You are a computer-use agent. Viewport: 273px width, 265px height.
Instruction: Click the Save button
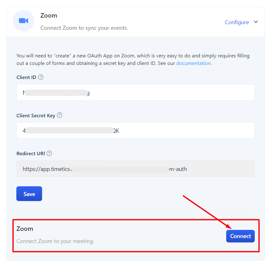point(29,193)
